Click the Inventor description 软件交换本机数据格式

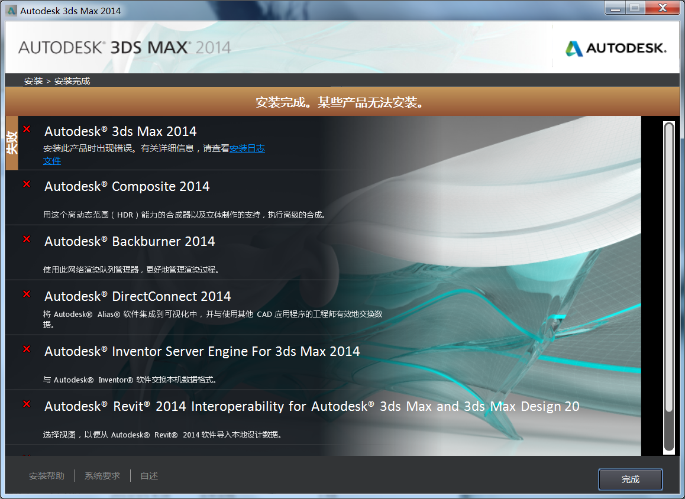click(x=130, y=380)
